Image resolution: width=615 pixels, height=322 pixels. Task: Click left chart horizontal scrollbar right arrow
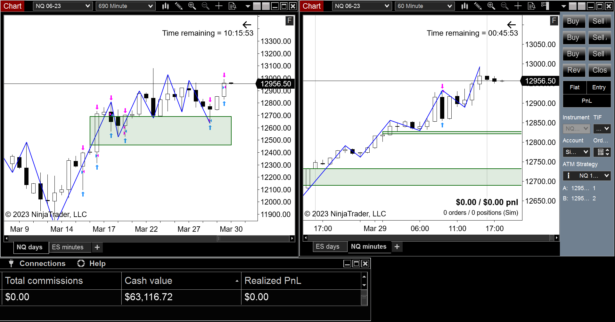[292, 238]
